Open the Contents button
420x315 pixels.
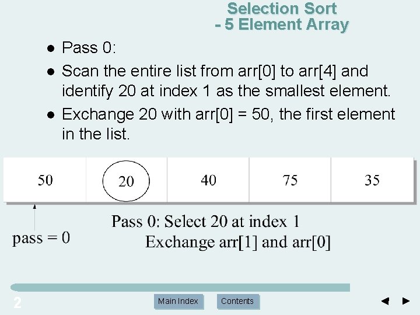coord(237,301)
